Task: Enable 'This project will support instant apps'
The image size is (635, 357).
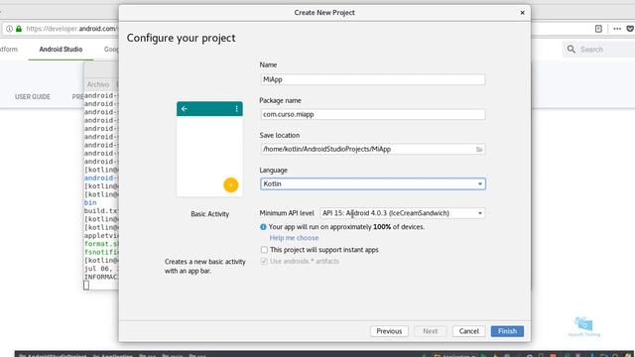Action: [265, 250]
